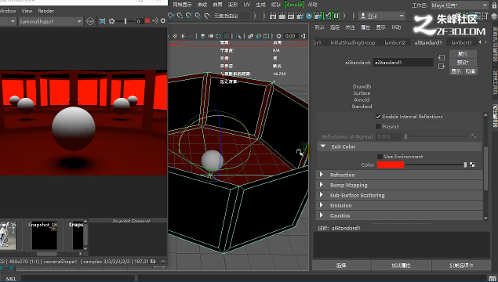
Task: Click the exposure slider in Render View toolbar
Action: [x=125, y=21]
